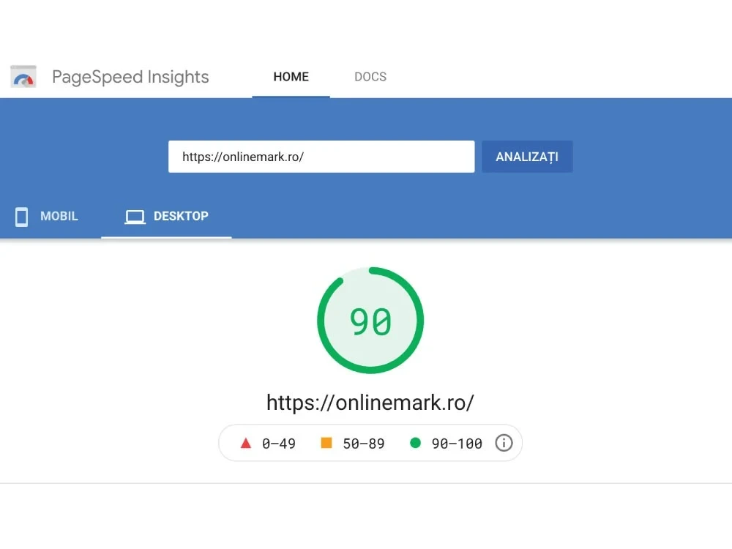Click the green circle 90–100 legend marker
This screenshot has height=549, width=732.
point(415,443)
